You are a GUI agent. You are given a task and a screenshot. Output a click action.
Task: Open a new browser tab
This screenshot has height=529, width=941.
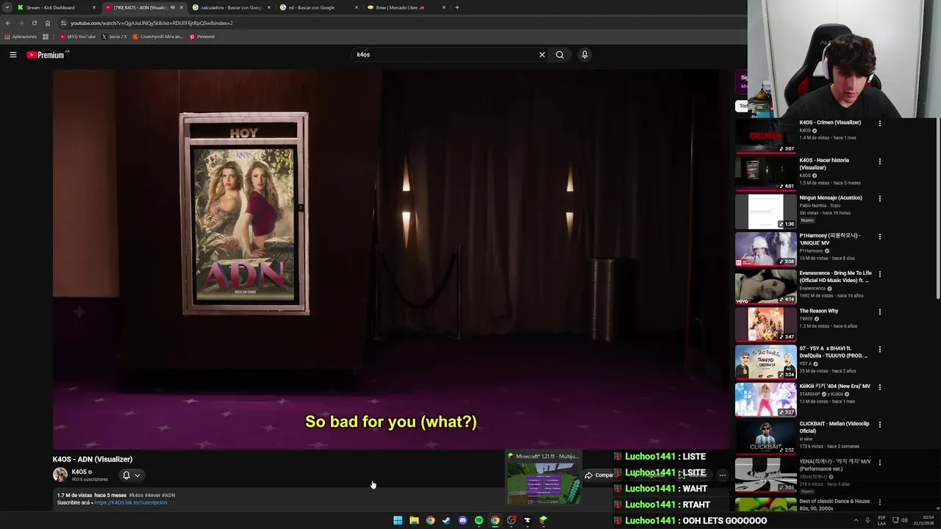click(x=457, y=7)
